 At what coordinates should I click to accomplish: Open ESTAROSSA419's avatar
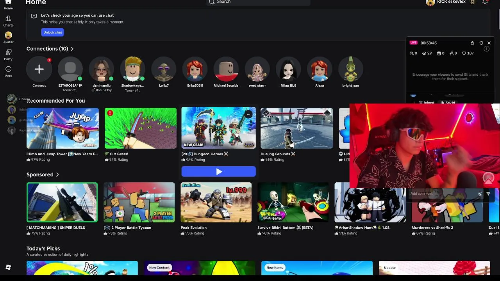tap(70, 69)
